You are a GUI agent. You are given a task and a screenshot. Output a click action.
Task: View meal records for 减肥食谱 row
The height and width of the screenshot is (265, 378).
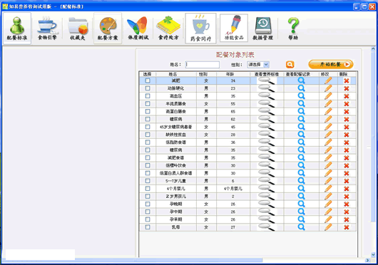tap(301, 157)
